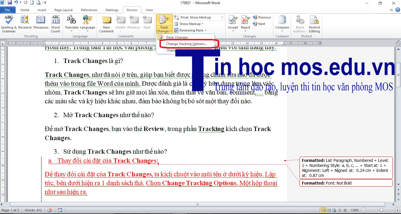Go to the Previous change in Changes group
The height and width of the screenshot is (214, 401).
262,17
